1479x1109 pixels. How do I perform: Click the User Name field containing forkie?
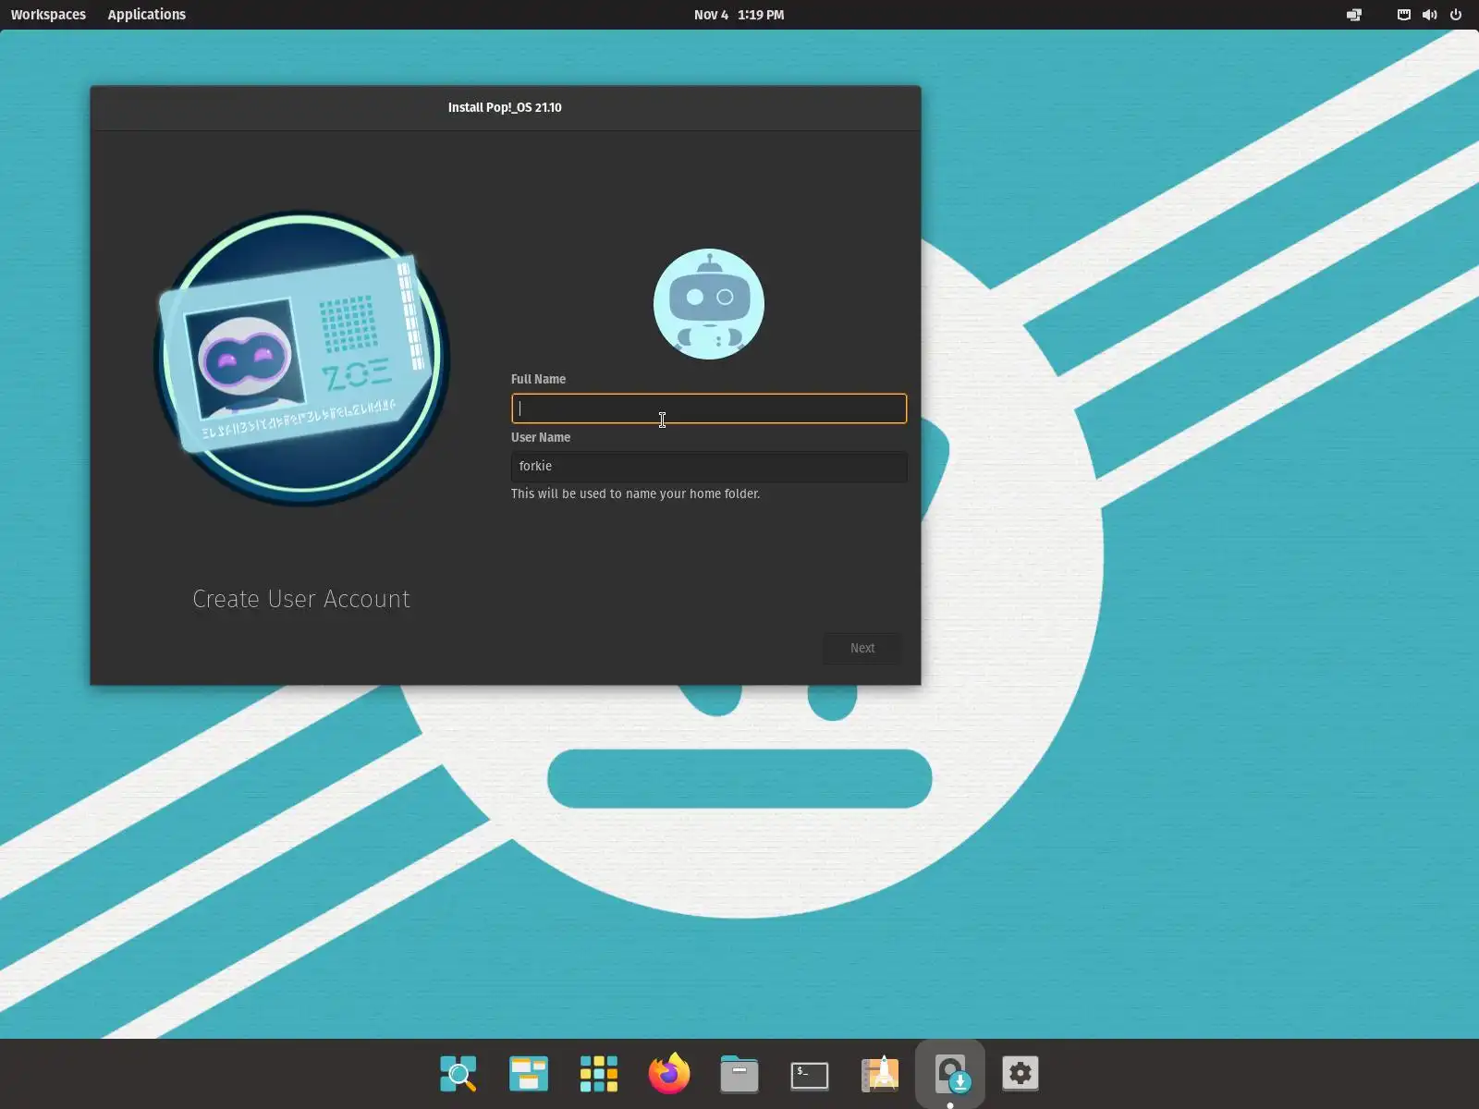tap(709, 467)
